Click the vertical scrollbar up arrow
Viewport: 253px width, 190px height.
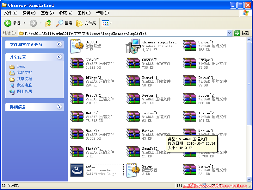[249, 39]
